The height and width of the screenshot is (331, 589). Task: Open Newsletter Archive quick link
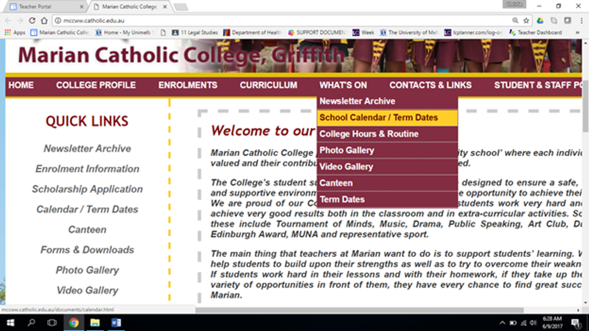click(87, 149)
